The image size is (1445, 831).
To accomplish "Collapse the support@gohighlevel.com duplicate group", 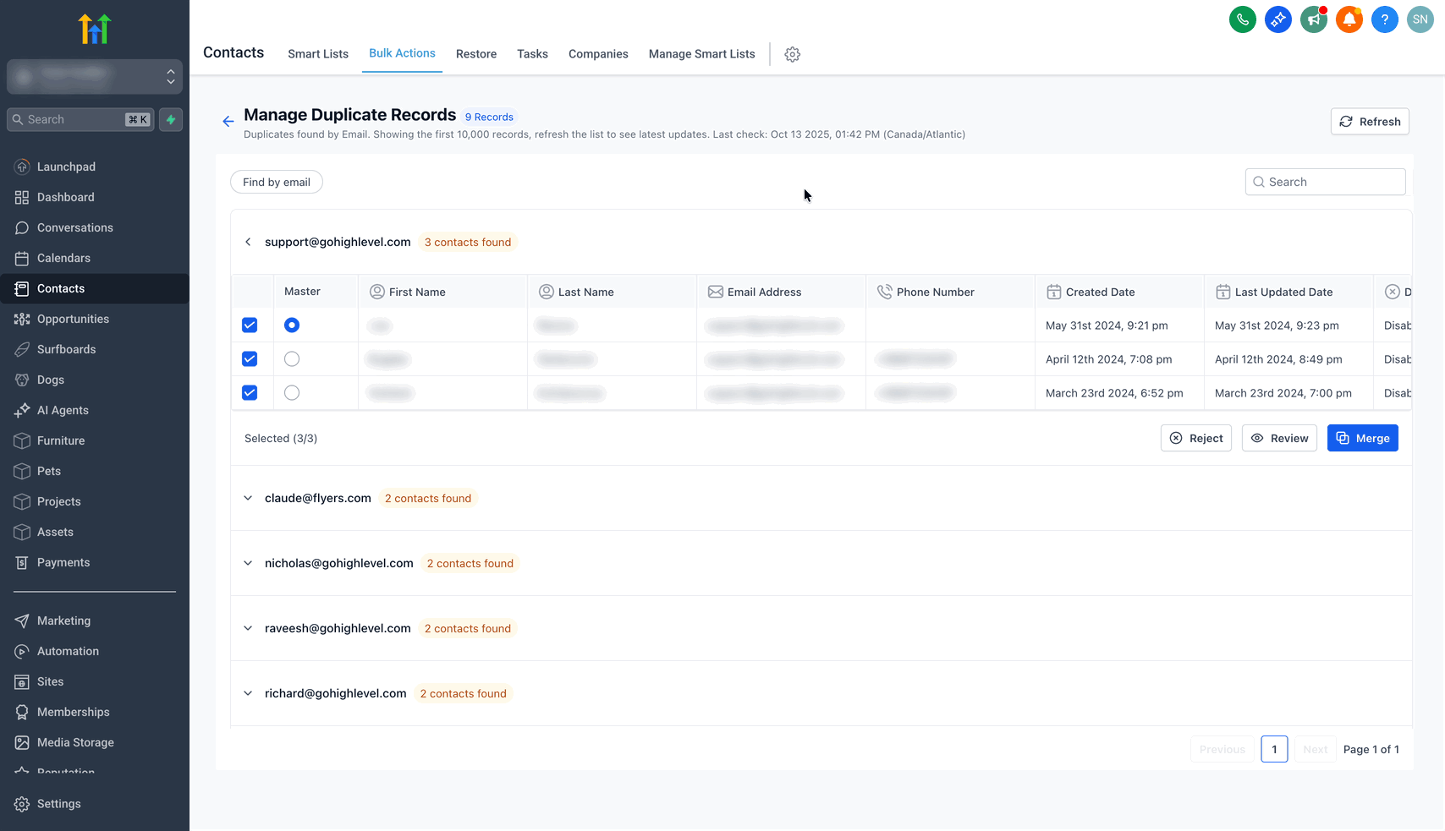I will coord(248,243).
